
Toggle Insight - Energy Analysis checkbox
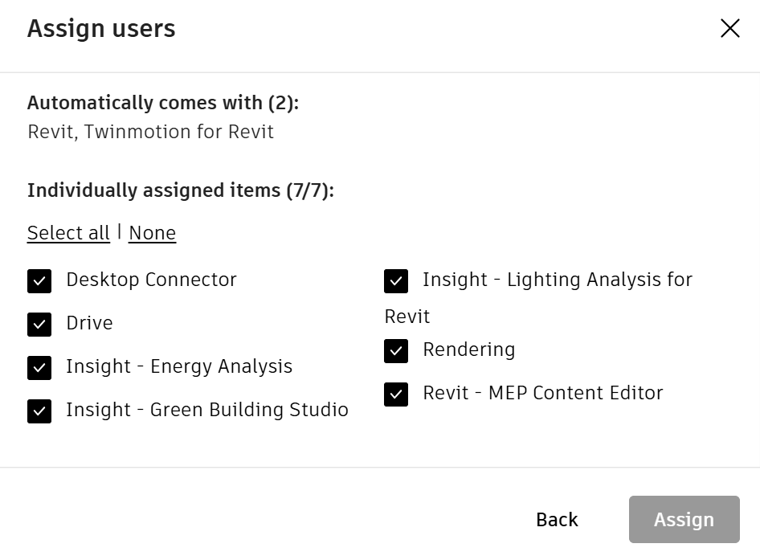pyautogui.click(x=39, y=368)
